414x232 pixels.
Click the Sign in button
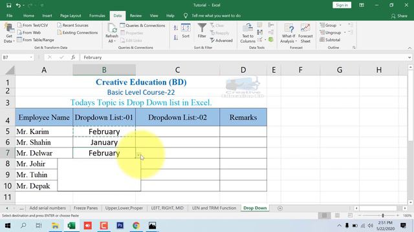pyautogui.click(x=342, y=5)
